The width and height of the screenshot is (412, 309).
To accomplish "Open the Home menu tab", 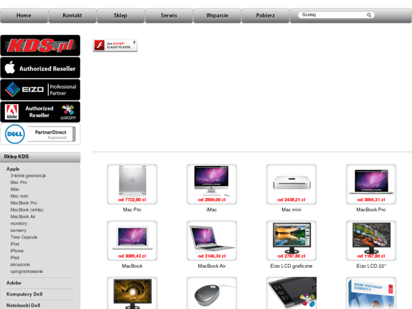I will 24,15.
